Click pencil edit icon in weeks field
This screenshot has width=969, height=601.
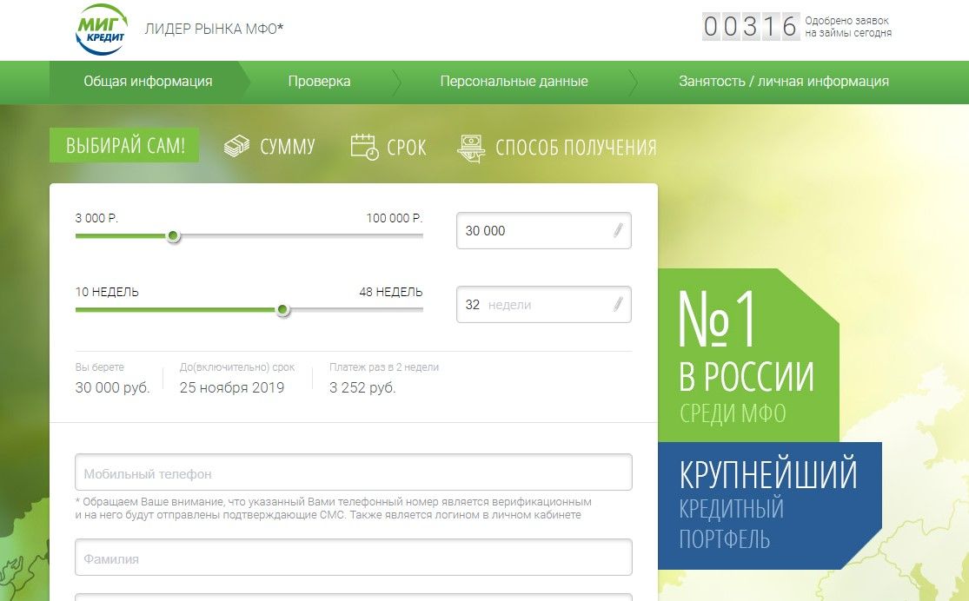coord(618,305)
